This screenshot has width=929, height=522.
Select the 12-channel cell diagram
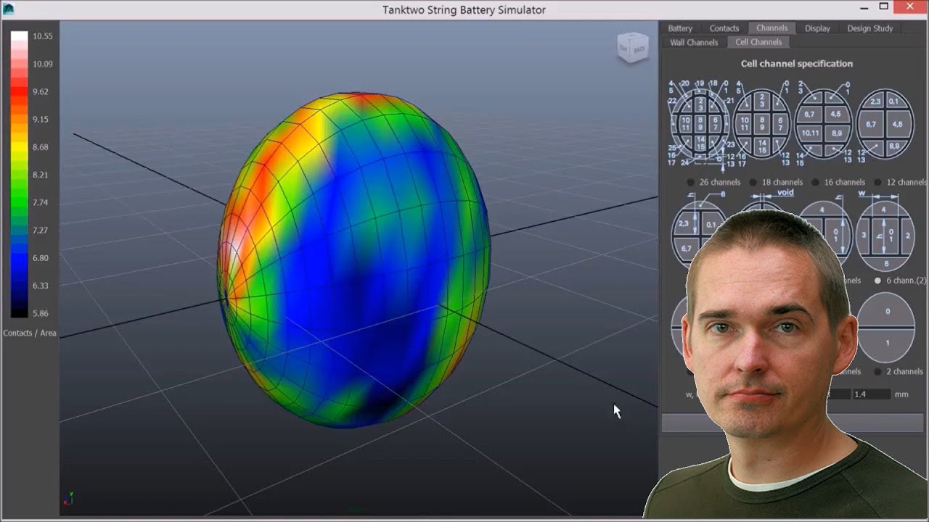[885, 125]
